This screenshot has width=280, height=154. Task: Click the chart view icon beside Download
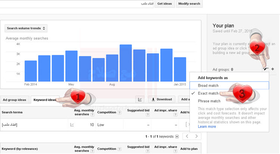point(140,99)
